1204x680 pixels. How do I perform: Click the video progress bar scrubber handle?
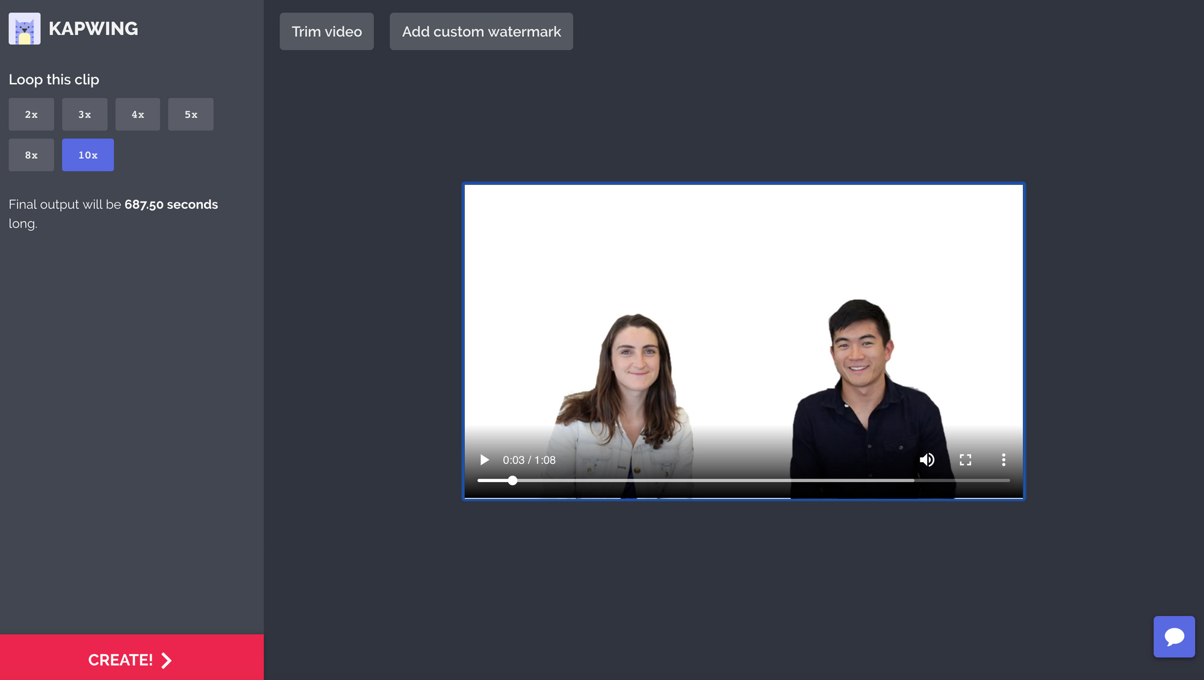click(512, 480)
